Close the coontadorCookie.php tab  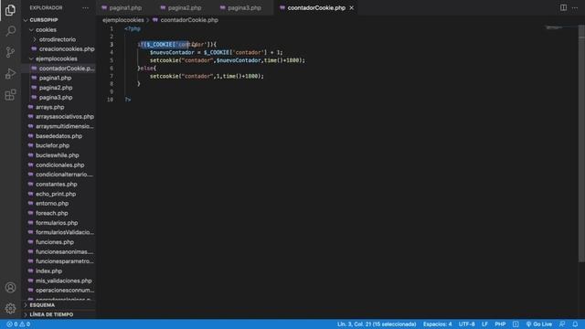(x=351, y=8)
